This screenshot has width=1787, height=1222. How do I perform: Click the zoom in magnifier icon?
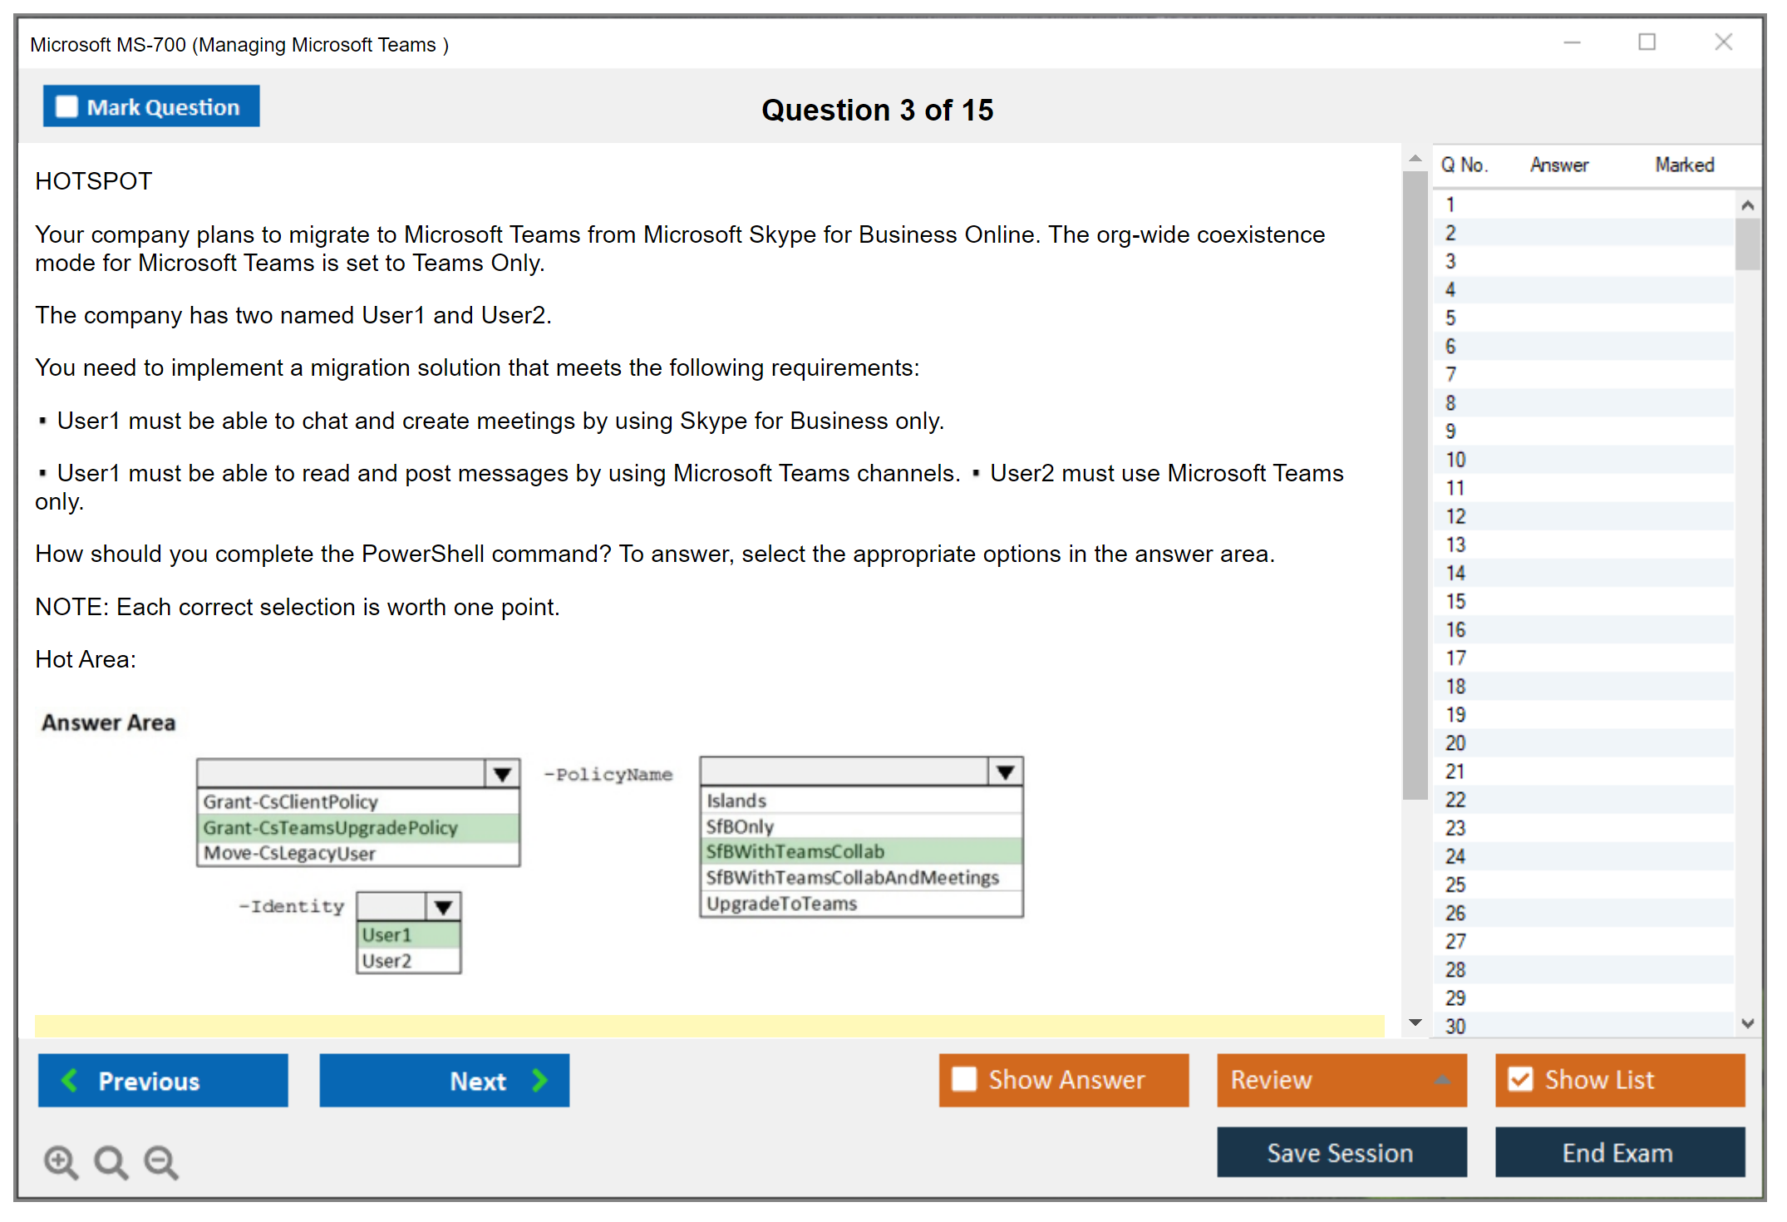tap(61, 1161)
